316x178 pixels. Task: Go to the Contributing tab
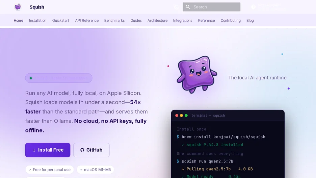231,20
